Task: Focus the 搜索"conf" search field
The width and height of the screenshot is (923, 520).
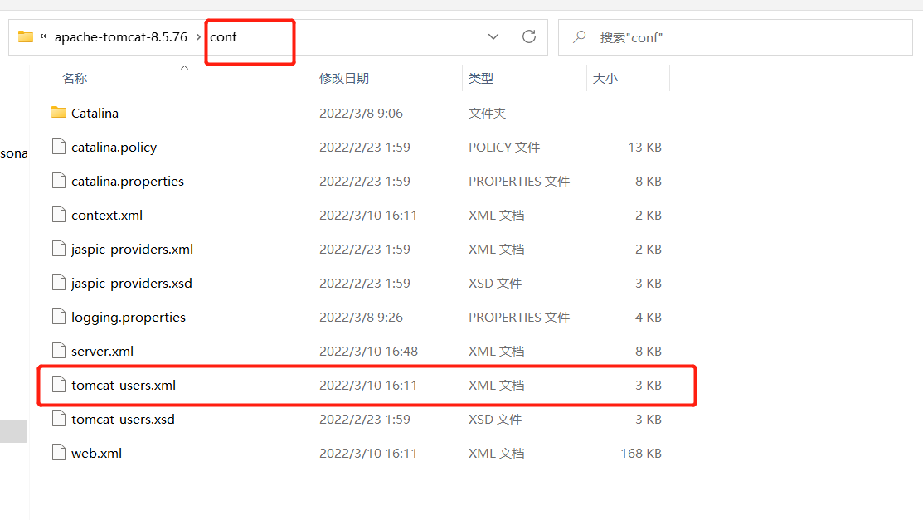Action: [736, 37]
